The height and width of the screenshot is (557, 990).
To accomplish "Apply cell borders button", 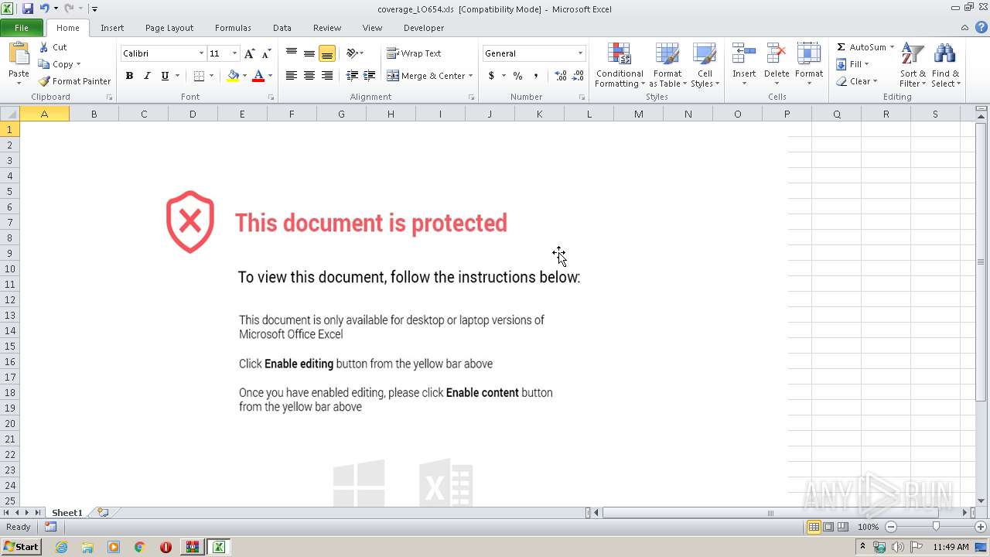I will (x=200, y=76).
